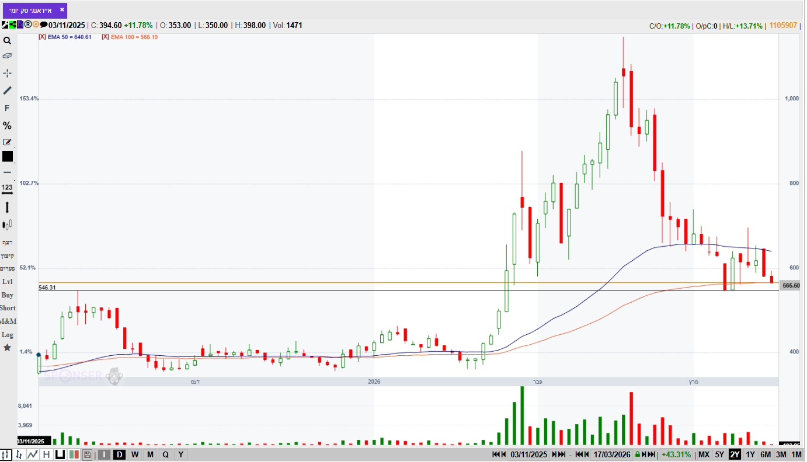The height and width of the screenshot is (462, 807).
Task: Click the start date field 03/11/2025
Action: tap(530, 454)
